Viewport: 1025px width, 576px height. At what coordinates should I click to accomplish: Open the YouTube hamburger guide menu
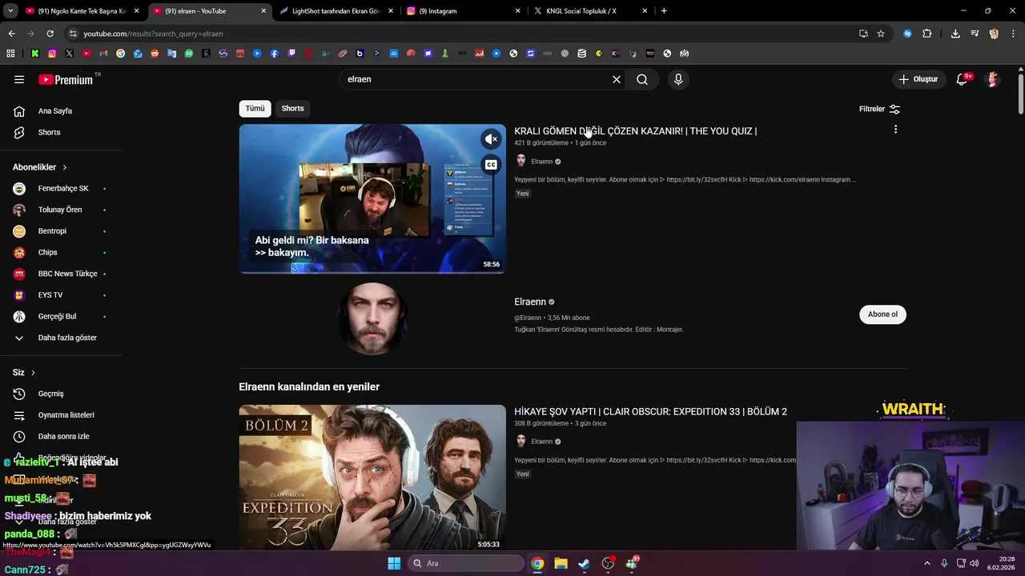tap(19, 79)
